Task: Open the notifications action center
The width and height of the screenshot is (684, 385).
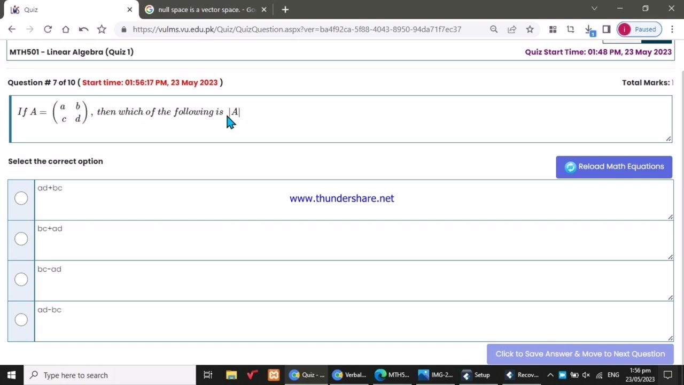Action: [668, 375]
